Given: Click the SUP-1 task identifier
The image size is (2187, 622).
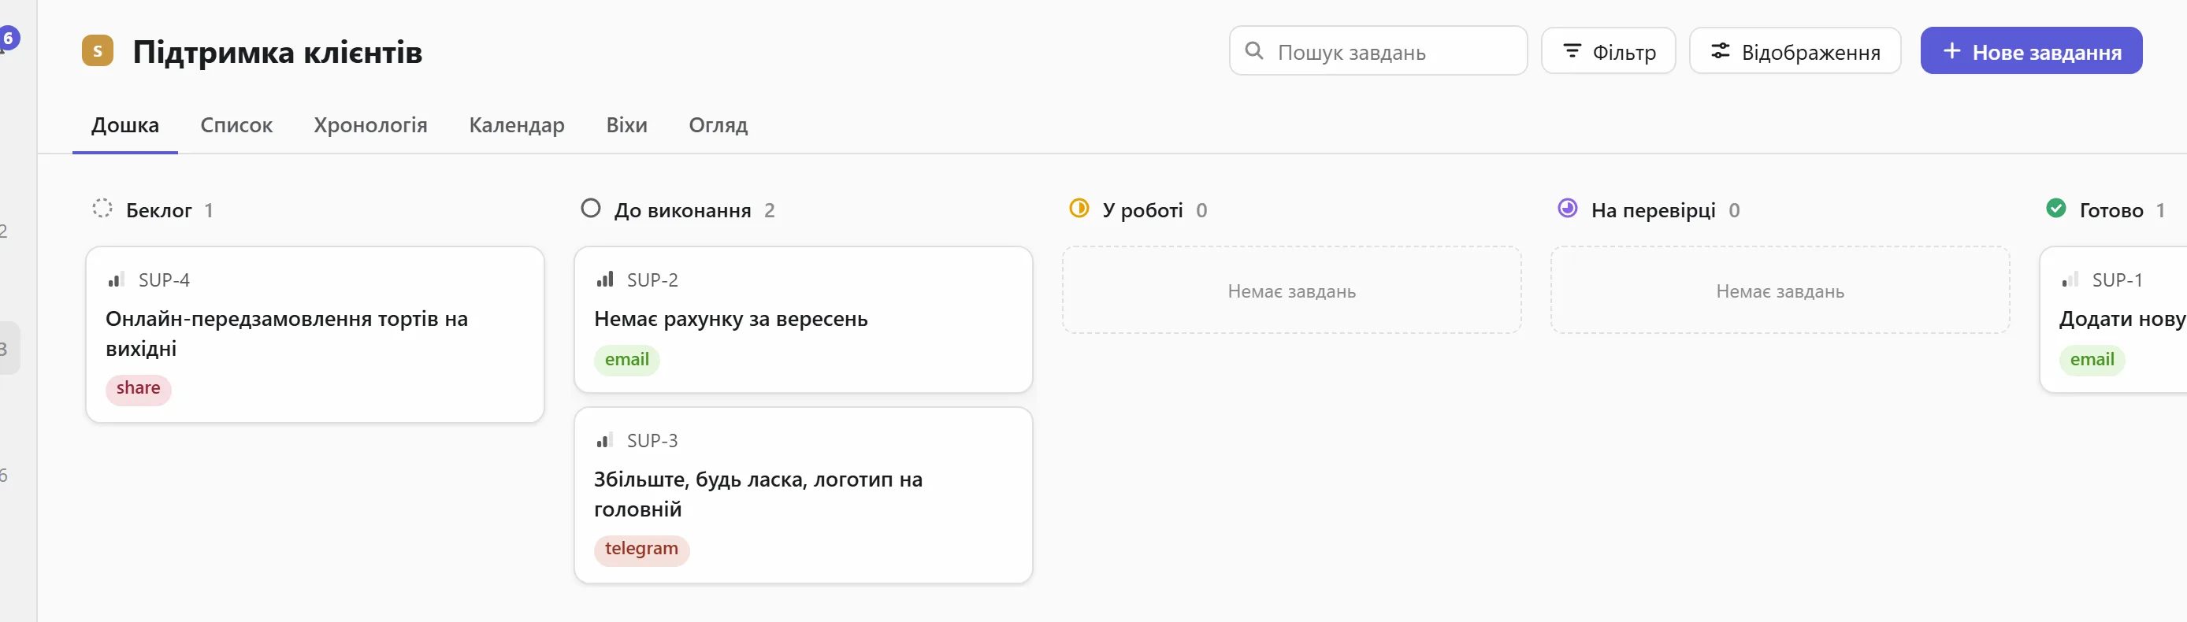Looking at the screenshot, I should (2118, 280).
